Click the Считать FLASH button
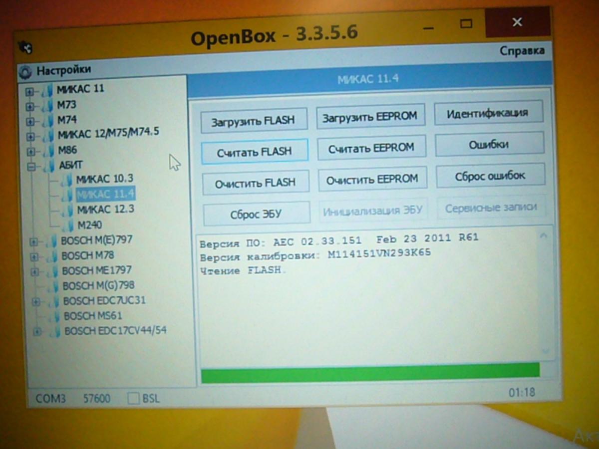The height and width of the screenshot is (449, 599). pos(254,152)
